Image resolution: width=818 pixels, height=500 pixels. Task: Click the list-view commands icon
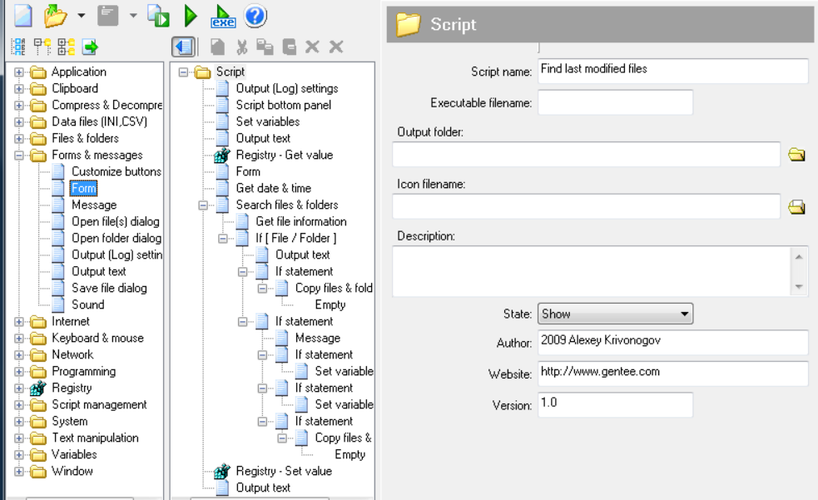tap(67, 47)
